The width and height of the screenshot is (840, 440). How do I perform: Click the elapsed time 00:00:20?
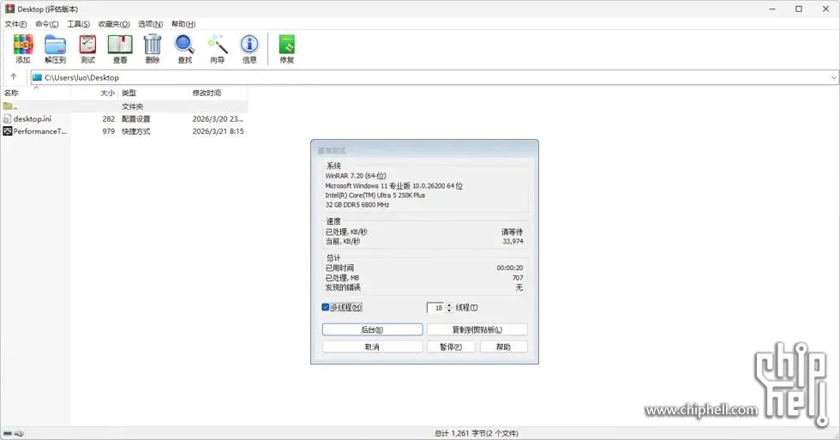point(509,268)
